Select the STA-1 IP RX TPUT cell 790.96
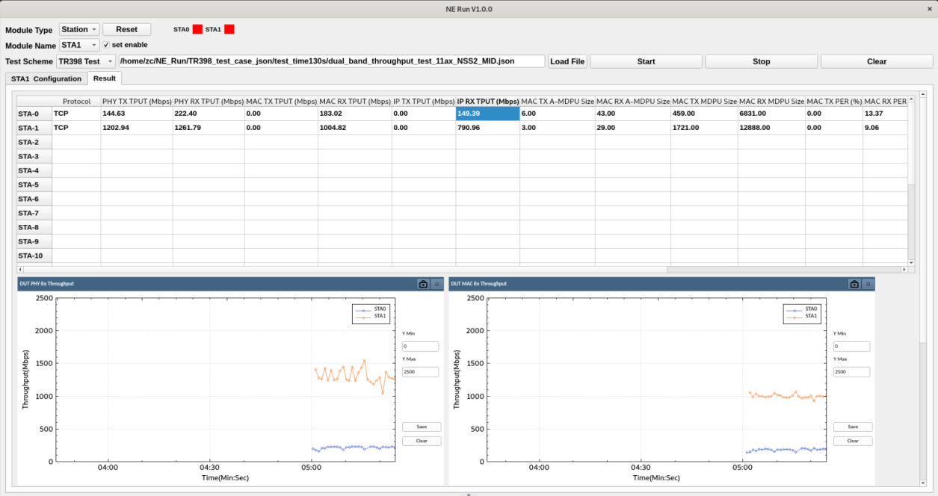 [x=487, y=128]
